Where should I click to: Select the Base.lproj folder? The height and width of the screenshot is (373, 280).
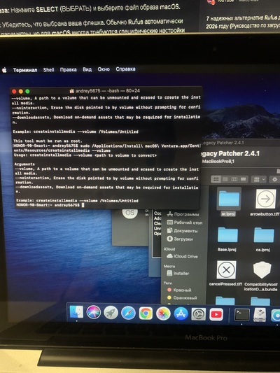pos(227,239)
